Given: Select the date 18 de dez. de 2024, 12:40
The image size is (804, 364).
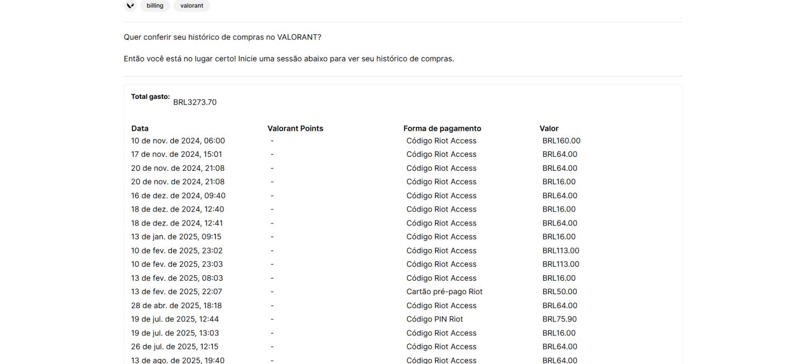Looking at the screenshot, I should [x=178, y=209].
